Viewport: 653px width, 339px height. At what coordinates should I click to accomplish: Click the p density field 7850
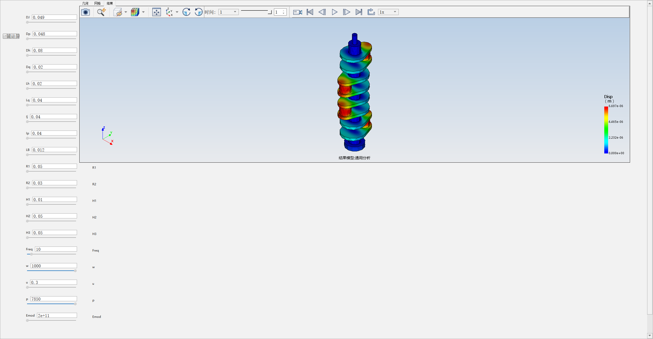coord(54,299)
